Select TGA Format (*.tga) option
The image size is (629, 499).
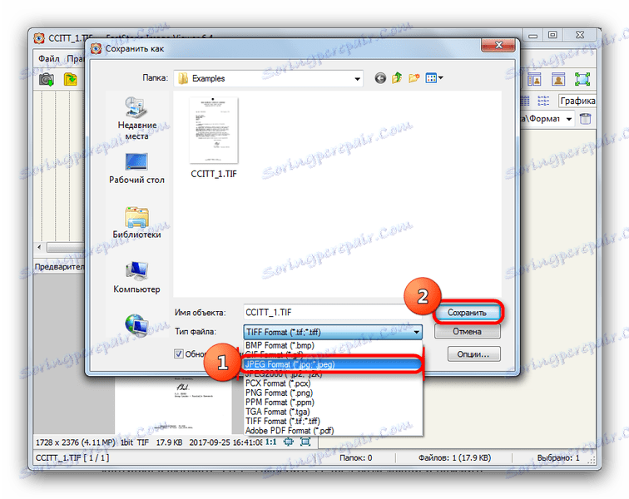[333, 412]
